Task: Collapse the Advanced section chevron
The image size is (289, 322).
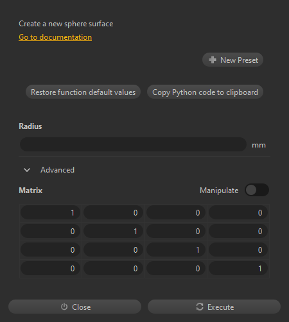Action: [27, 170]
